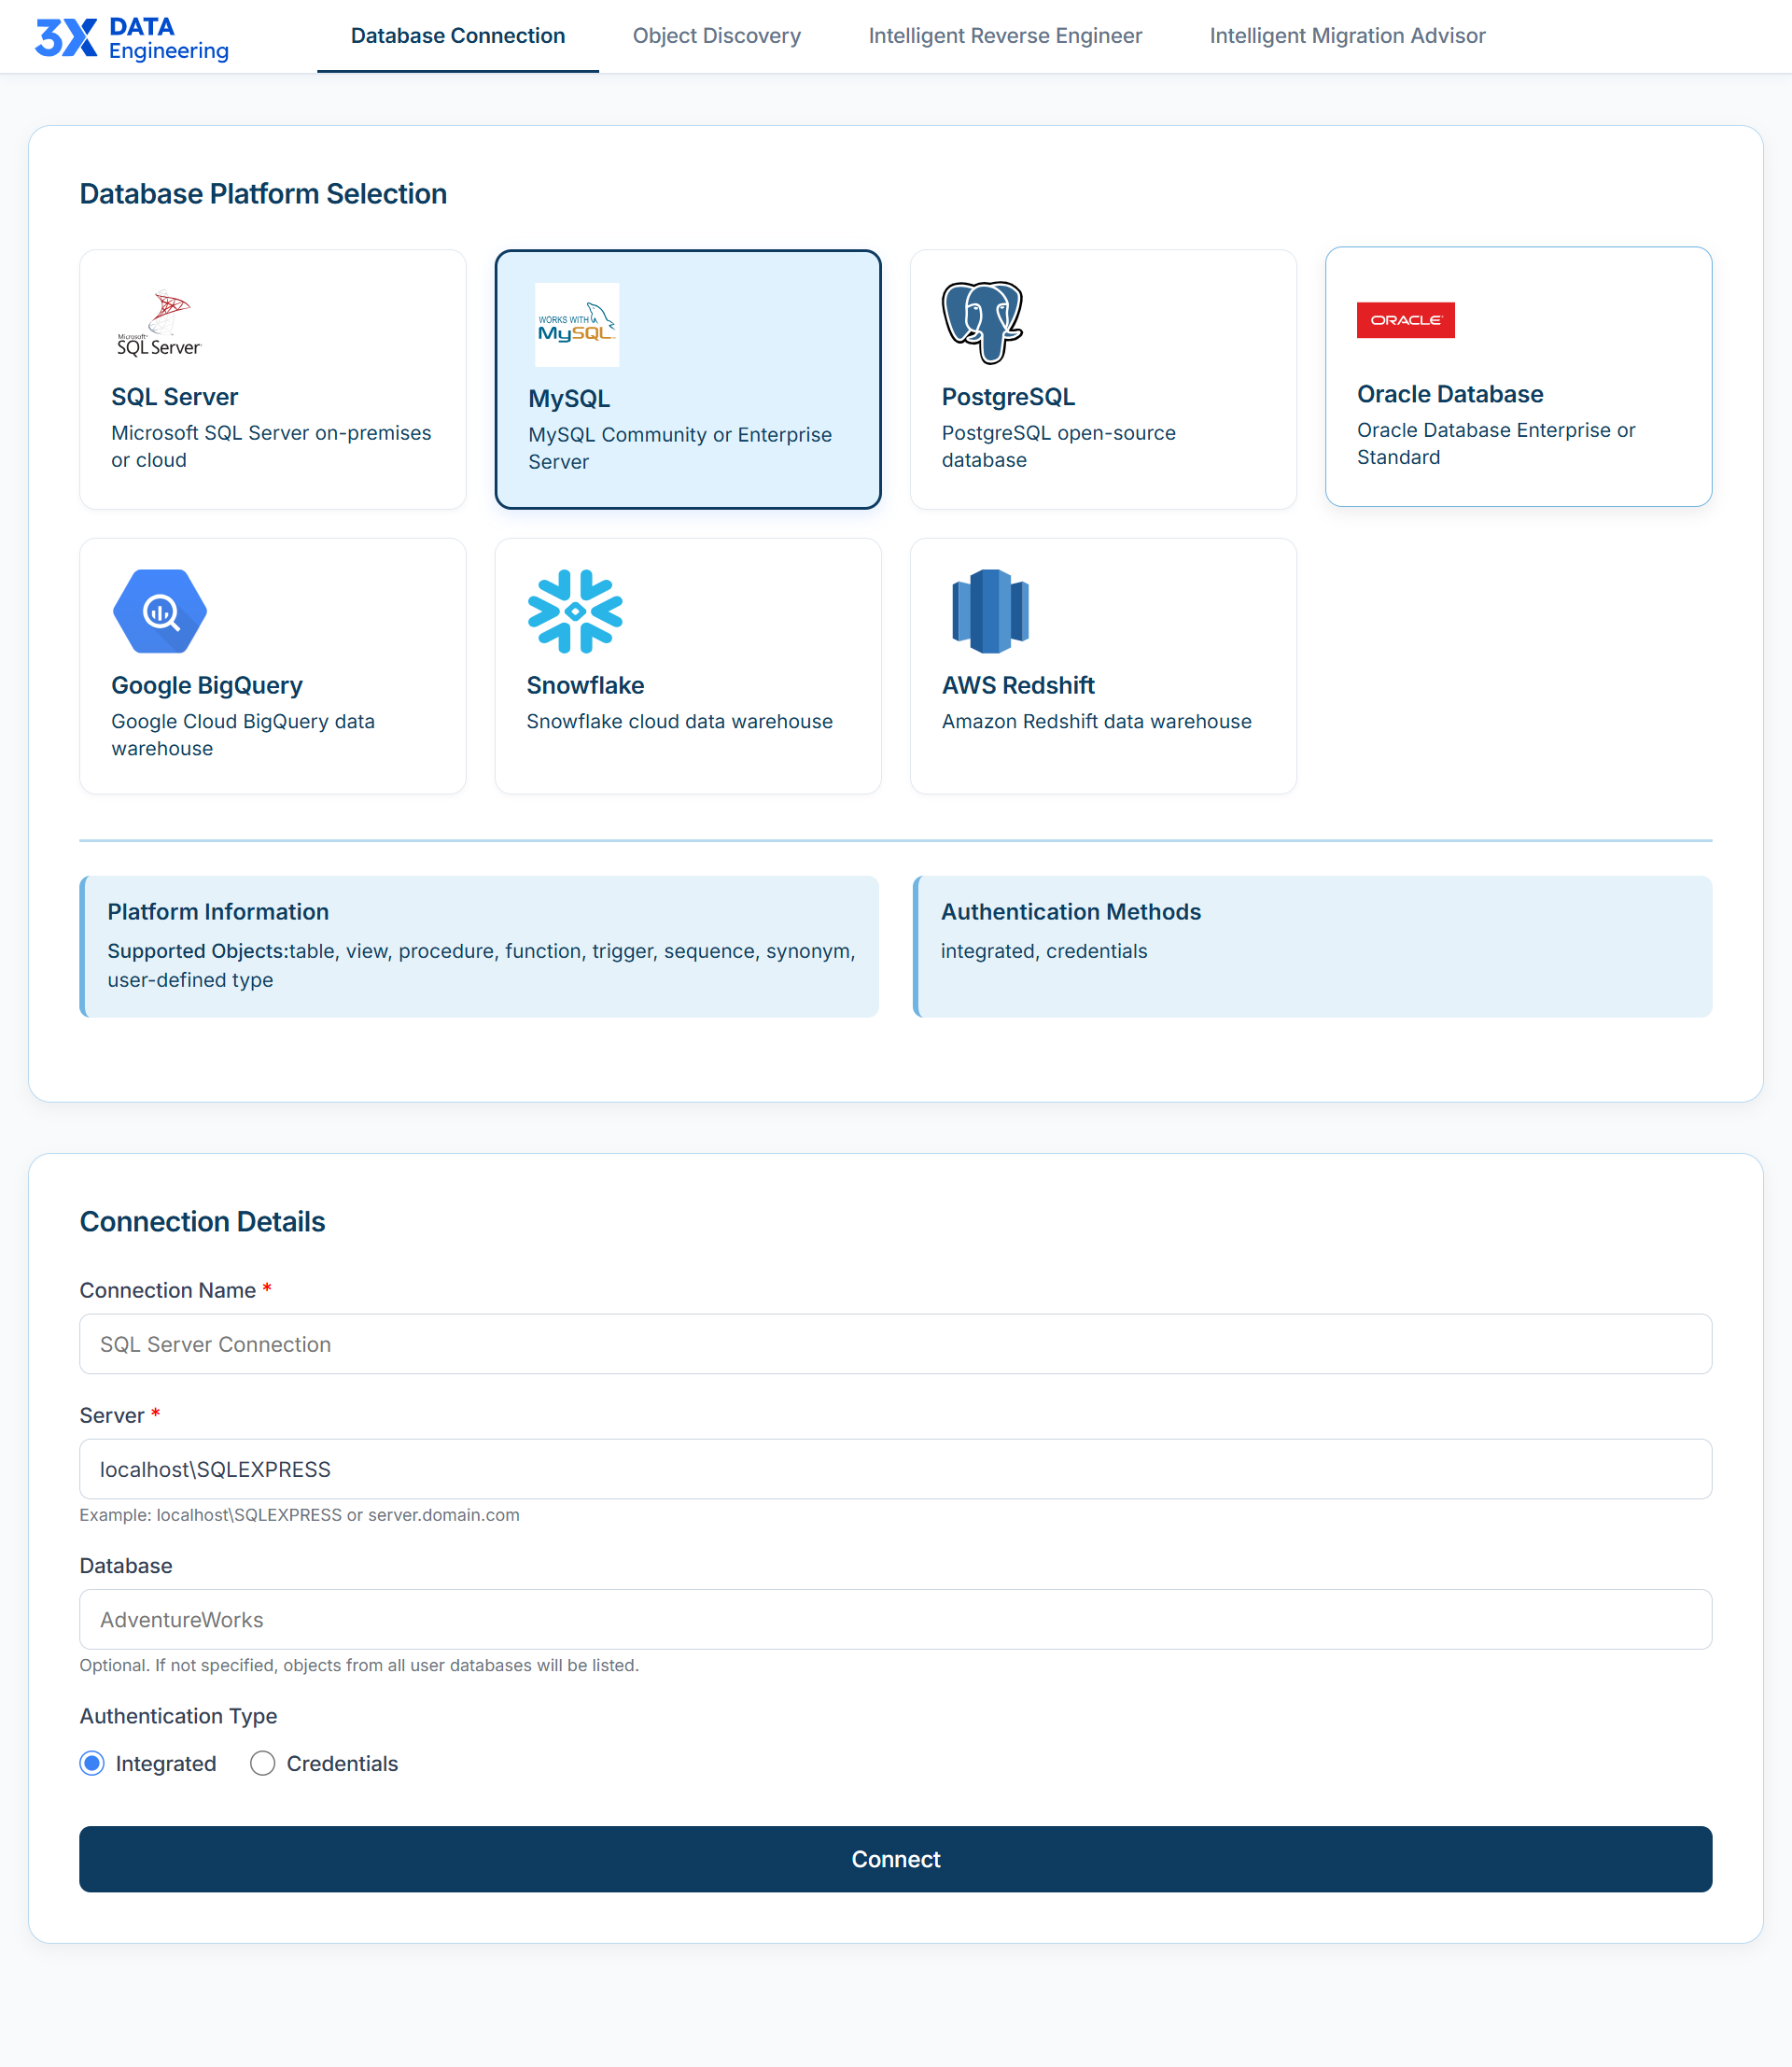Click the Connection Details heading

[202, 1221]
